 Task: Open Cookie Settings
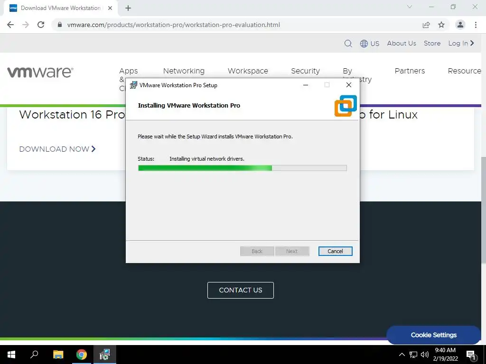tap(434, 335)
